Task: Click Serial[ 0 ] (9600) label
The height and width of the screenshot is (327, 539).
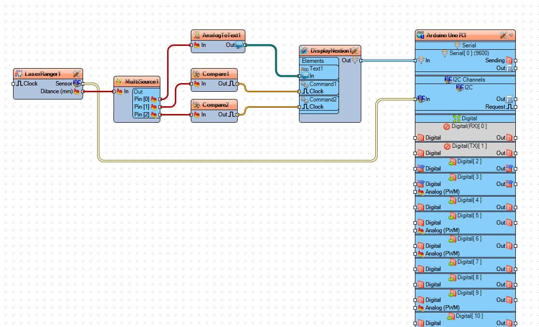Action: [469, 53]
